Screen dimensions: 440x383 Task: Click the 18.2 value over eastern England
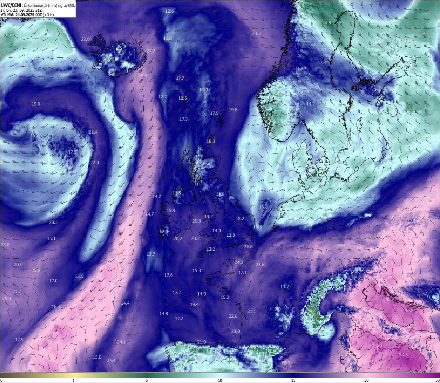[x=240, y=219]
